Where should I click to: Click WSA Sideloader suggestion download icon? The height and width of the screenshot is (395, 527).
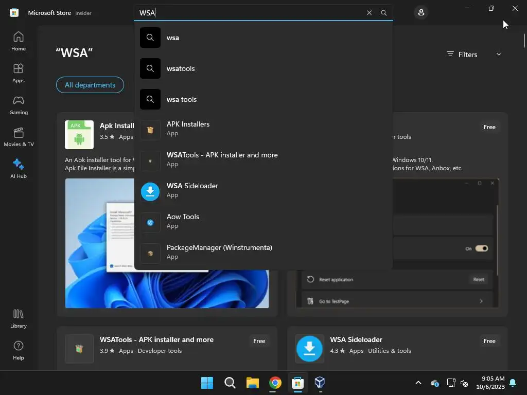(x=150, y=192)
